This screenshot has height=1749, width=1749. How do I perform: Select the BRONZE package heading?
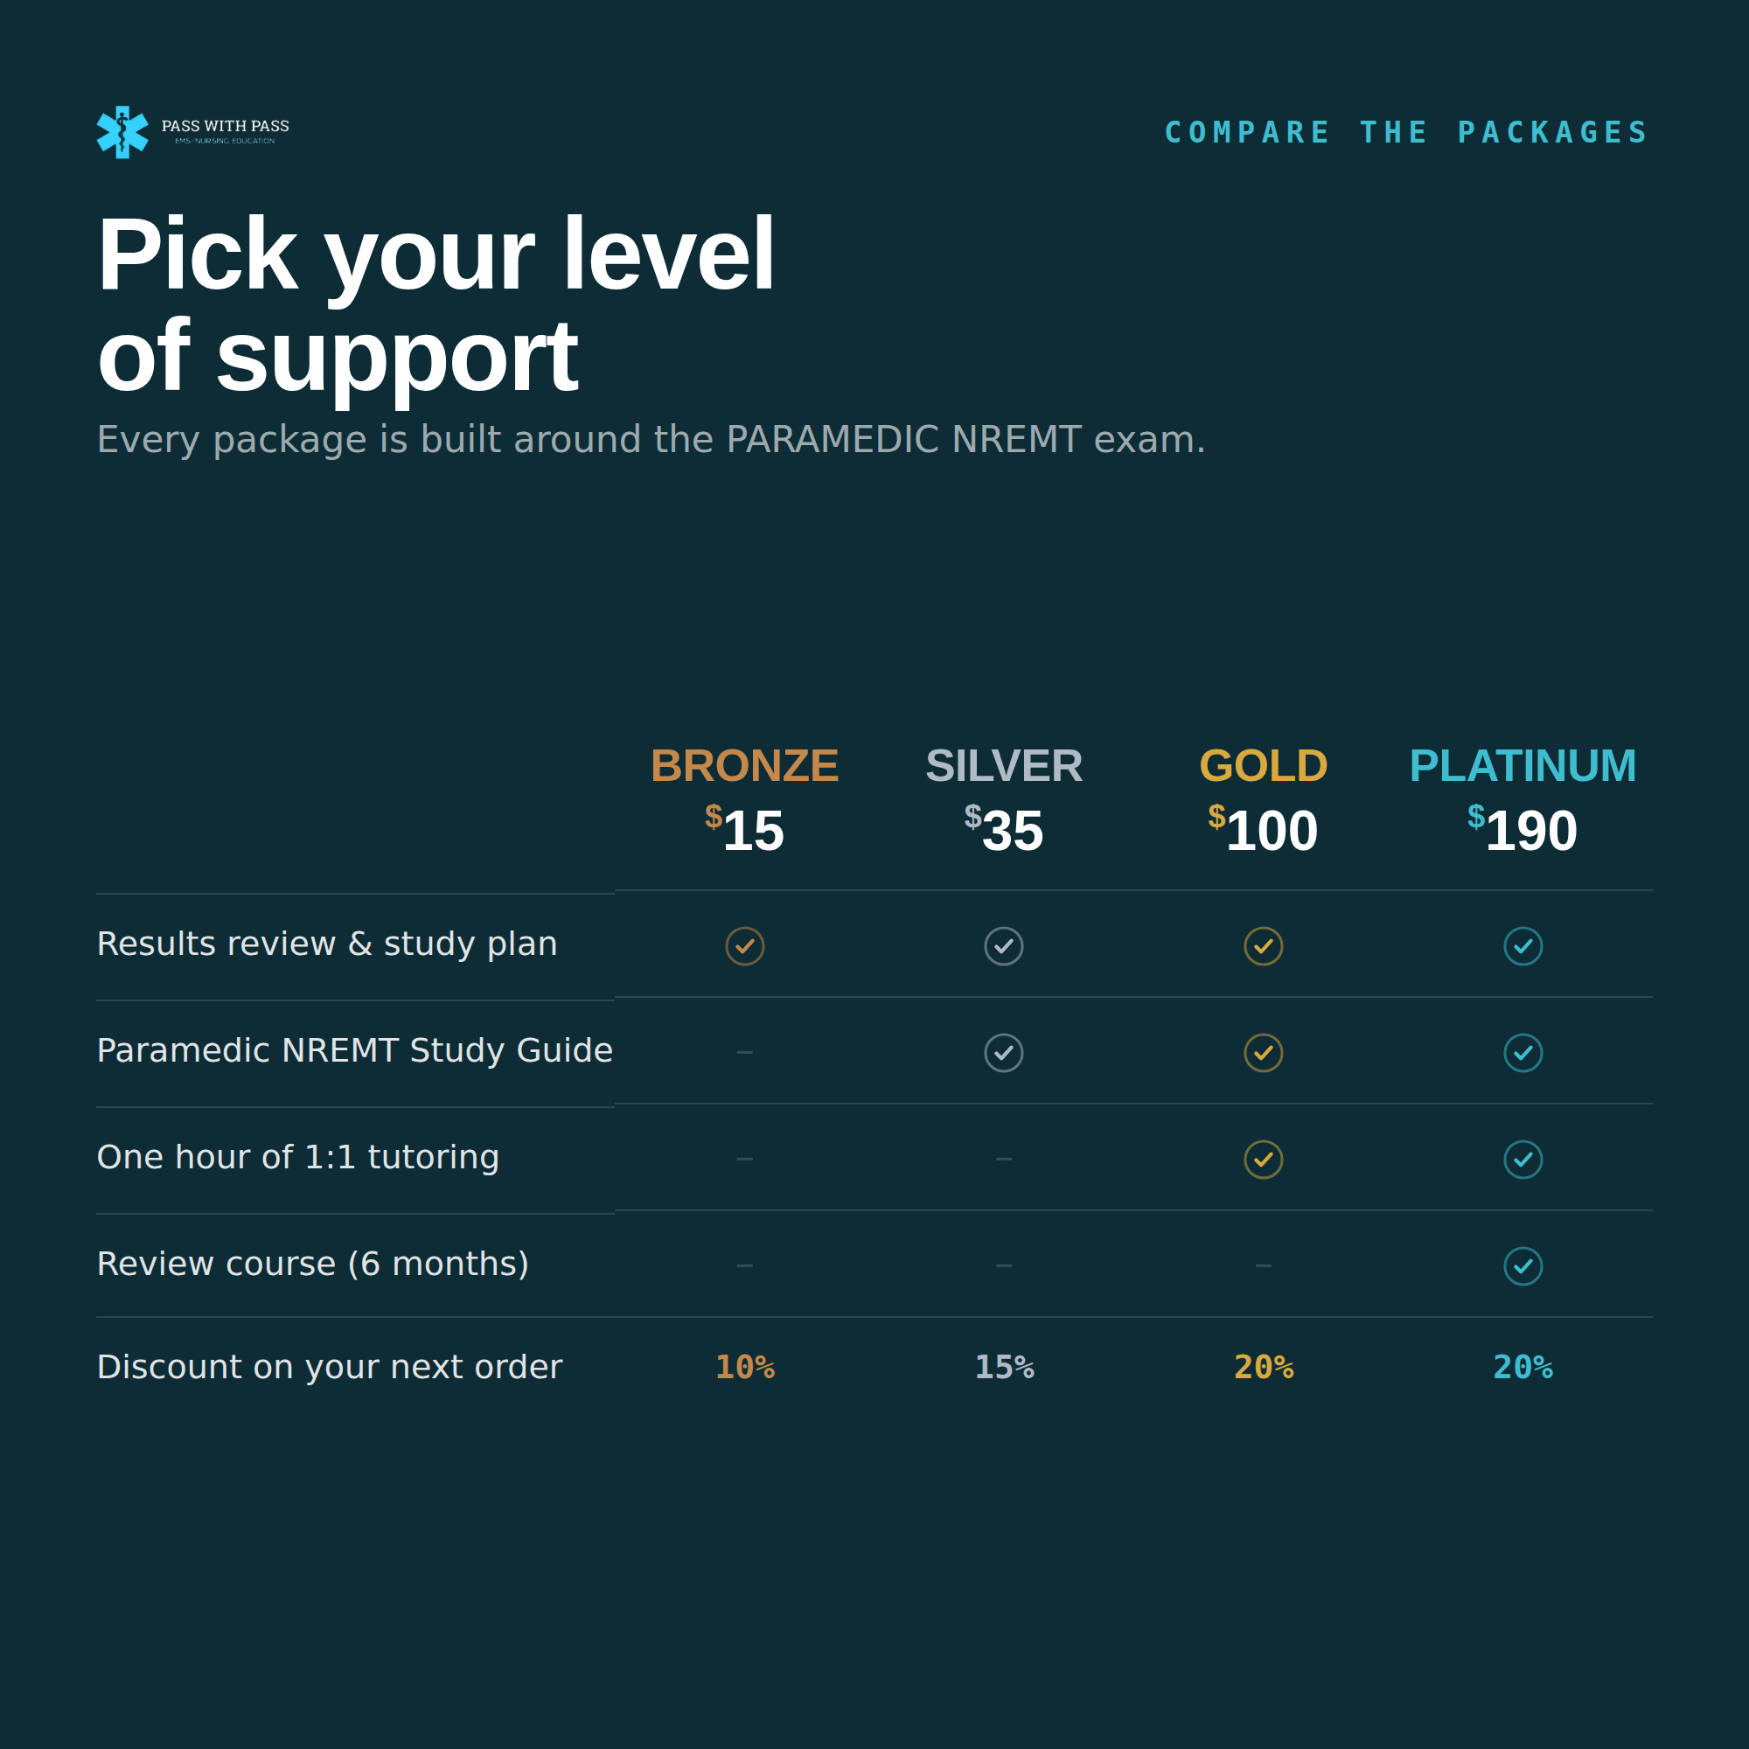coord(745,766)
